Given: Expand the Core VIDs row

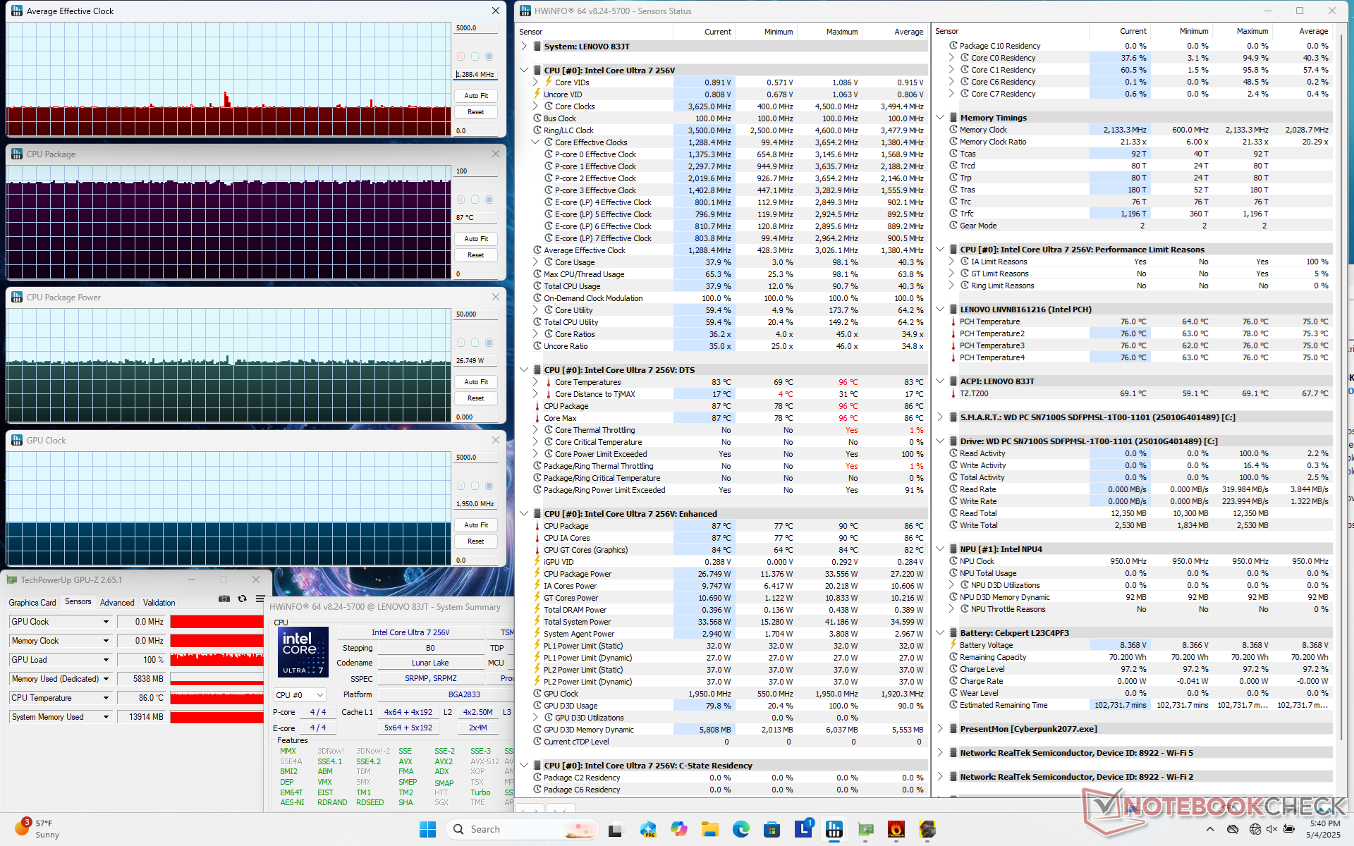Looking at the screenshot, I should tap(536, 82).
